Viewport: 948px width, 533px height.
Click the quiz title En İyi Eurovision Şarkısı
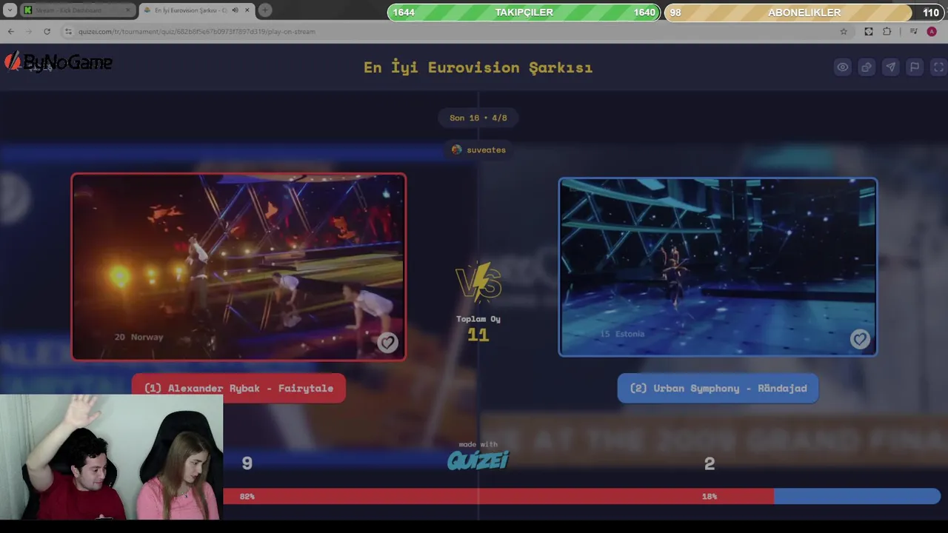point(478,67)
